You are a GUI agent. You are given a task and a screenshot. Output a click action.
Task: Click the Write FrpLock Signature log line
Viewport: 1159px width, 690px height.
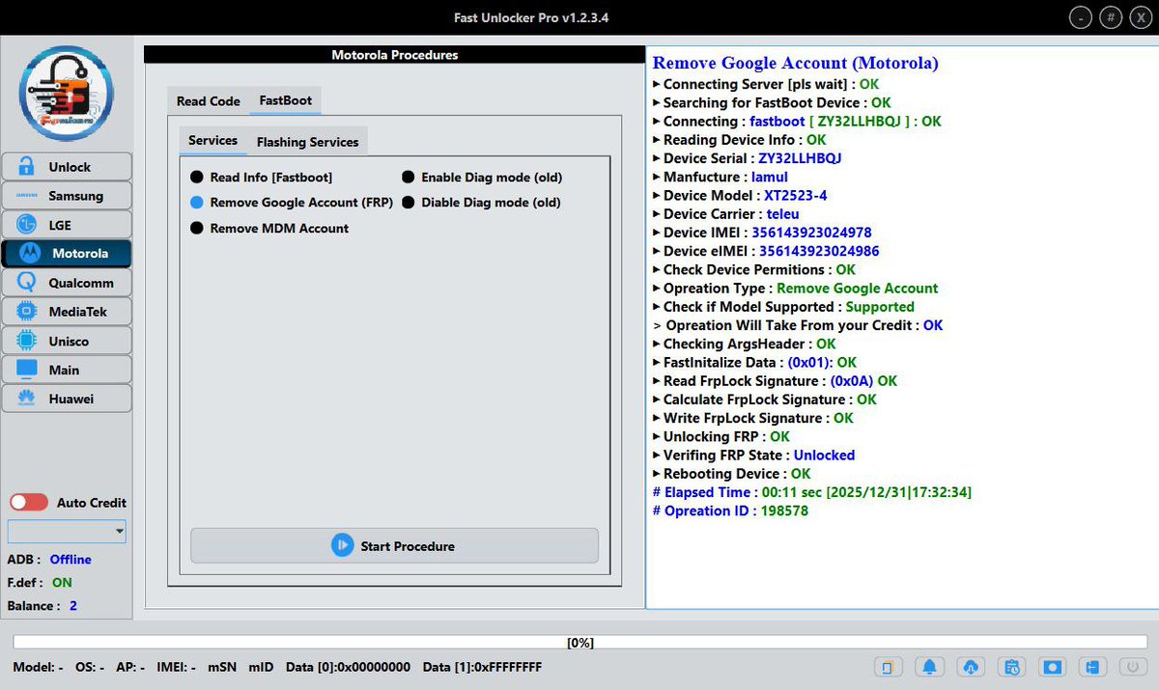(x=753, y=418)
